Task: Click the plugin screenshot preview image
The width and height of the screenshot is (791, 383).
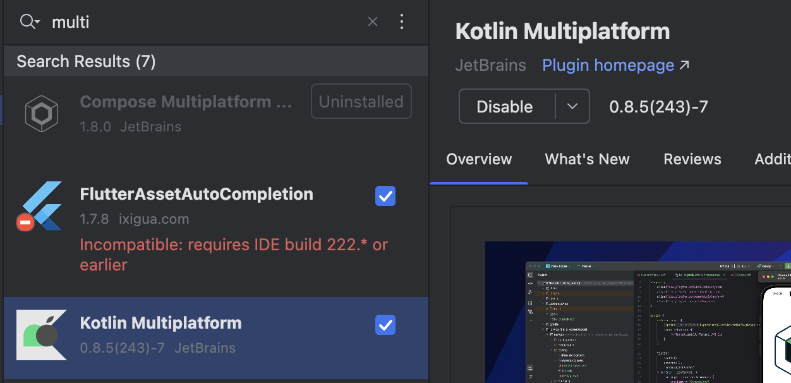Action: 638,312
